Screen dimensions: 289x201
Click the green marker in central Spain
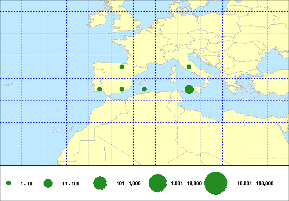(122, 67)
